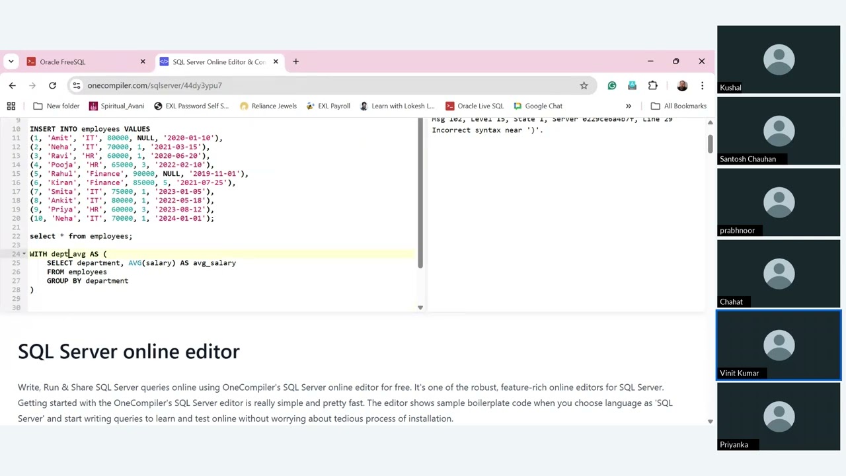This screenshot has width=846, height=476.
Task: Open the Chrome profile avatar
Action: (682, 85)
